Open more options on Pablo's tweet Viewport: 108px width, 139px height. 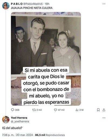coord(104,4)
